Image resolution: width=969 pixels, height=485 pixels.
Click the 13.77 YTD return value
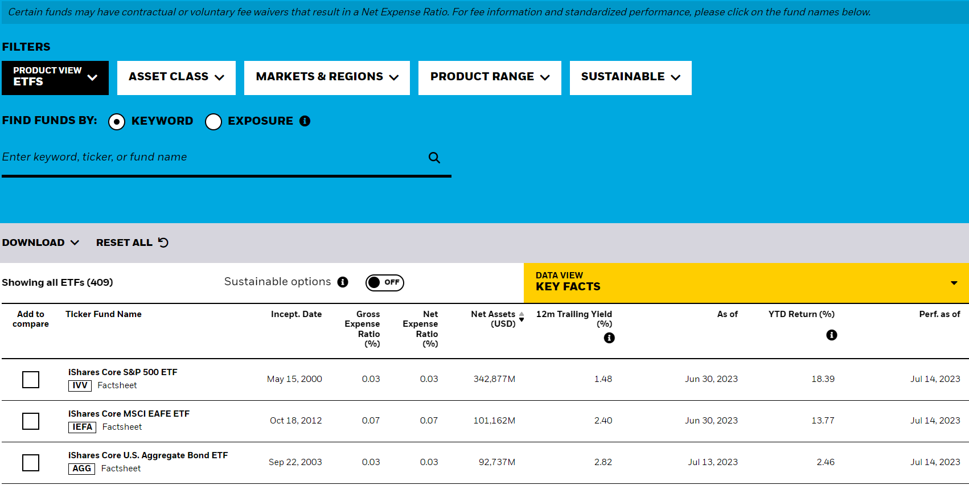[x=823, y=421]
